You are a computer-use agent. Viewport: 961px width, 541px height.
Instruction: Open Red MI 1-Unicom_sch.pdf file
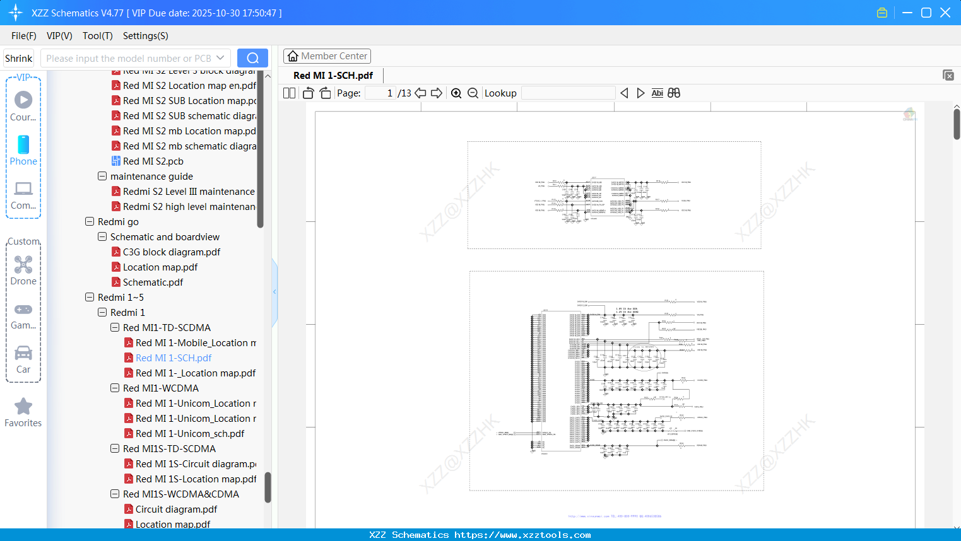pos(190,434)
